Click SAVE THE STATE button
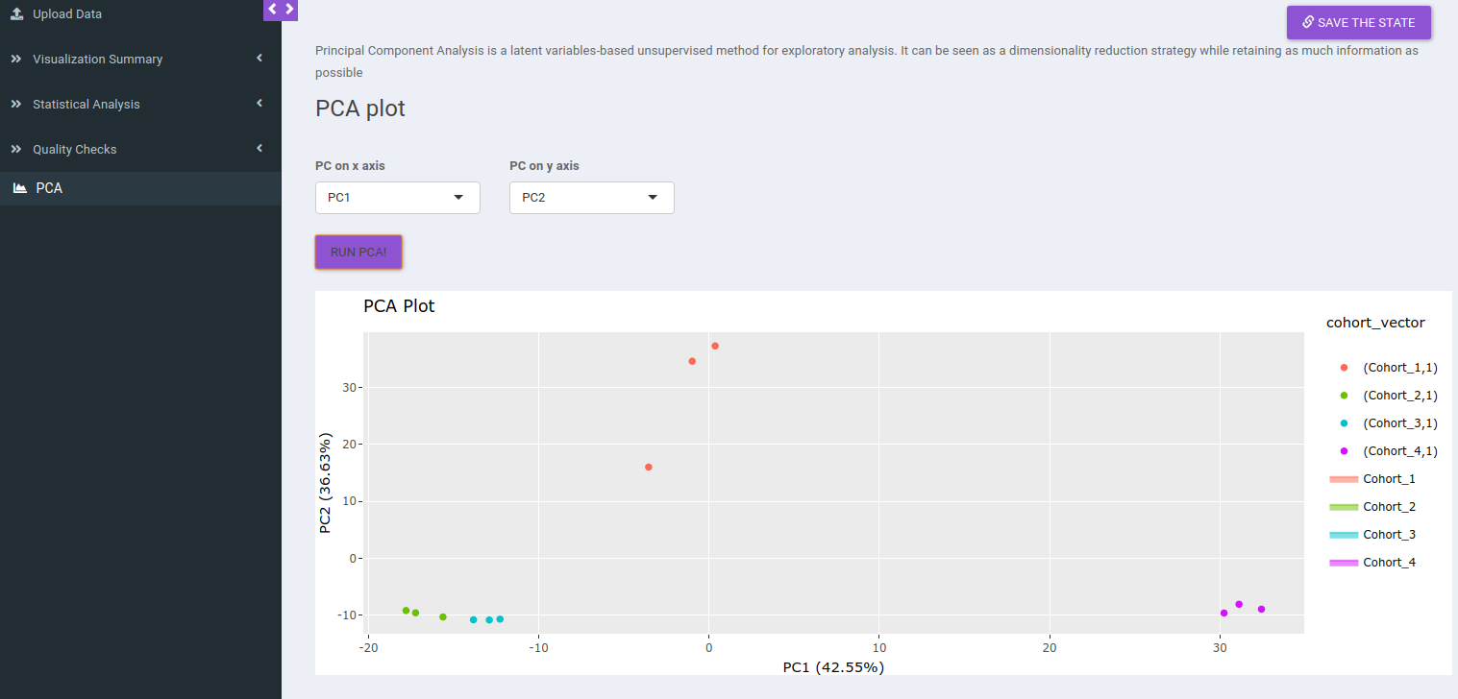The height and width of the screenshot is (699, 1458). point(1359,22)
